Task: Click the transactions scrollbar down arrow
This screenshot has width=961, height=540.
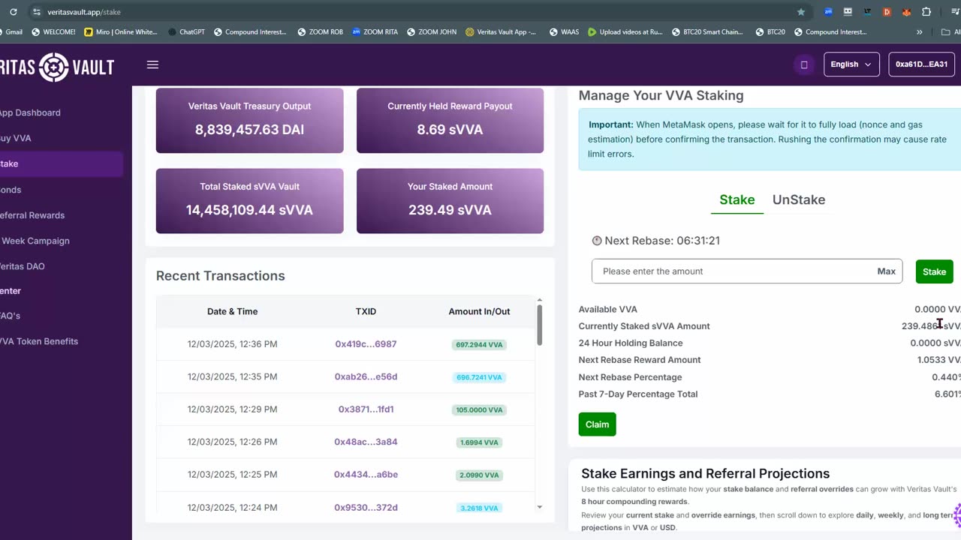Action: pos(539,508)
